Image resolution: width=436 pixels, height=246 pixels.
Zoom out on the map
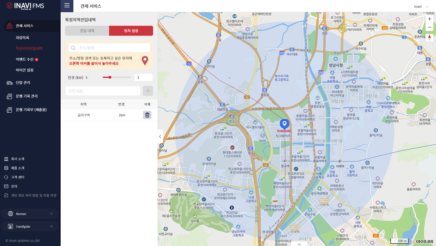pyautogui.click(x=429, y=27)
